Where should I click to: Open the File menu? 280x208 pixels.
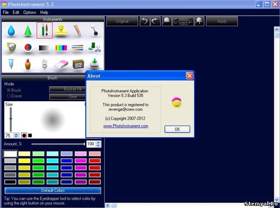tap(6, 12)
